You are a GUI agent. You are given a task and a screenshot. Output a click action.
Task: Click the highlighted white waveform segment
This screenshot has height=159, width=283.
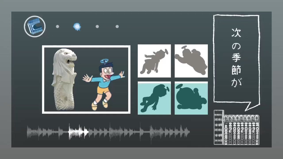pyautogui.click(x=78, y=132)
